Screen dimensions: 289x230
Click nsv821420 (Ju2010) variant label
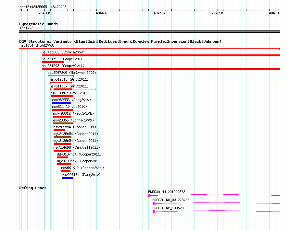pos(69,107)
